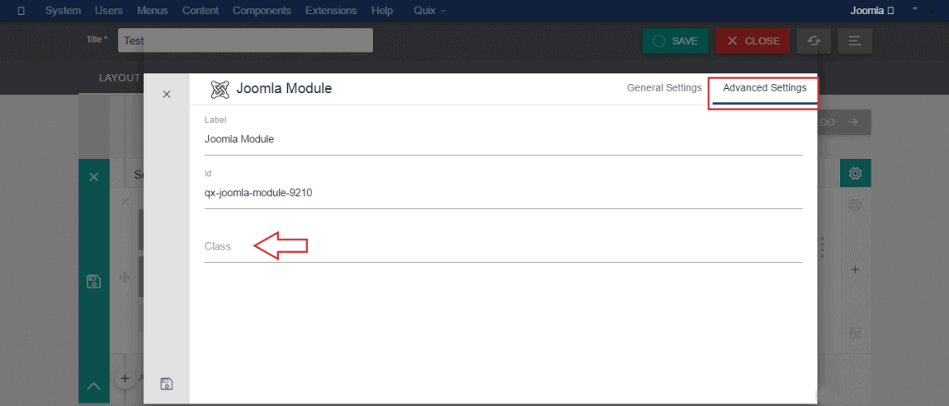Image resolution: width=949 pixels, height=406 pixels.
Task: Click the REDO arrow button behind dialog
Action: click(843, 122)
